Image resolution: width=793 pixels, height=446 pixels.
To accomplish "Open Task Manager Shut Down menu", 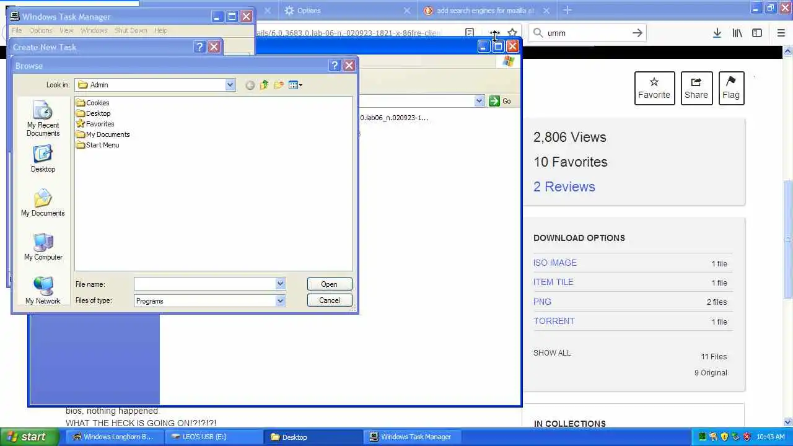I will 131,30.
